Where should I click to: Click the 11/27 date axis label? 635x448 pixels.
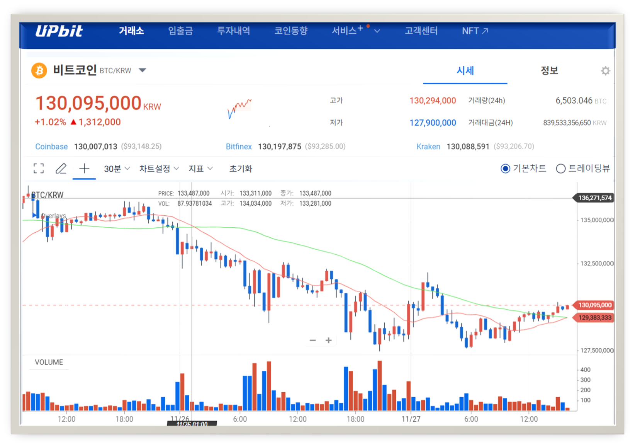coord(411,419)
